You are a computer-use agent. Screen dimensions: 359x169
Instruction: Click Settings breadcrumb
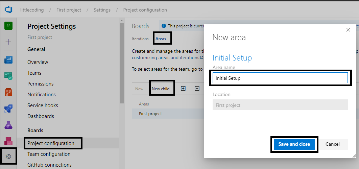102,10
